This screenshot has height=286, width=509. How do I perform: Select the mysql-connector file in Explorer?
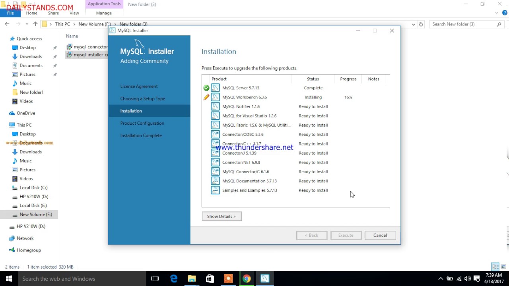[87, 47]
